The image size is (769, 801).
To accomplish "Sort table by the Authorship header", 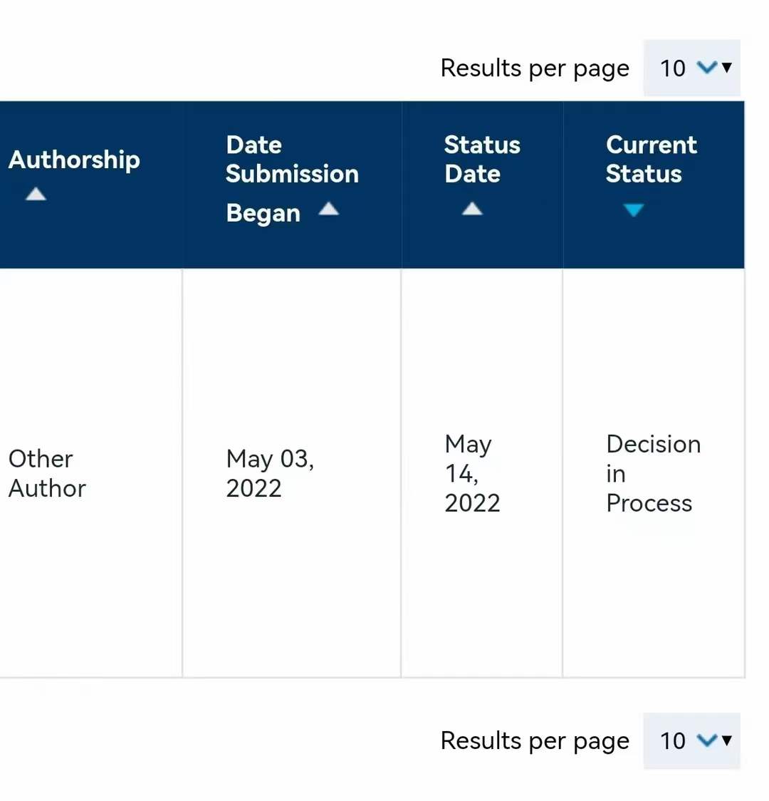I will (x=74, y=160).
